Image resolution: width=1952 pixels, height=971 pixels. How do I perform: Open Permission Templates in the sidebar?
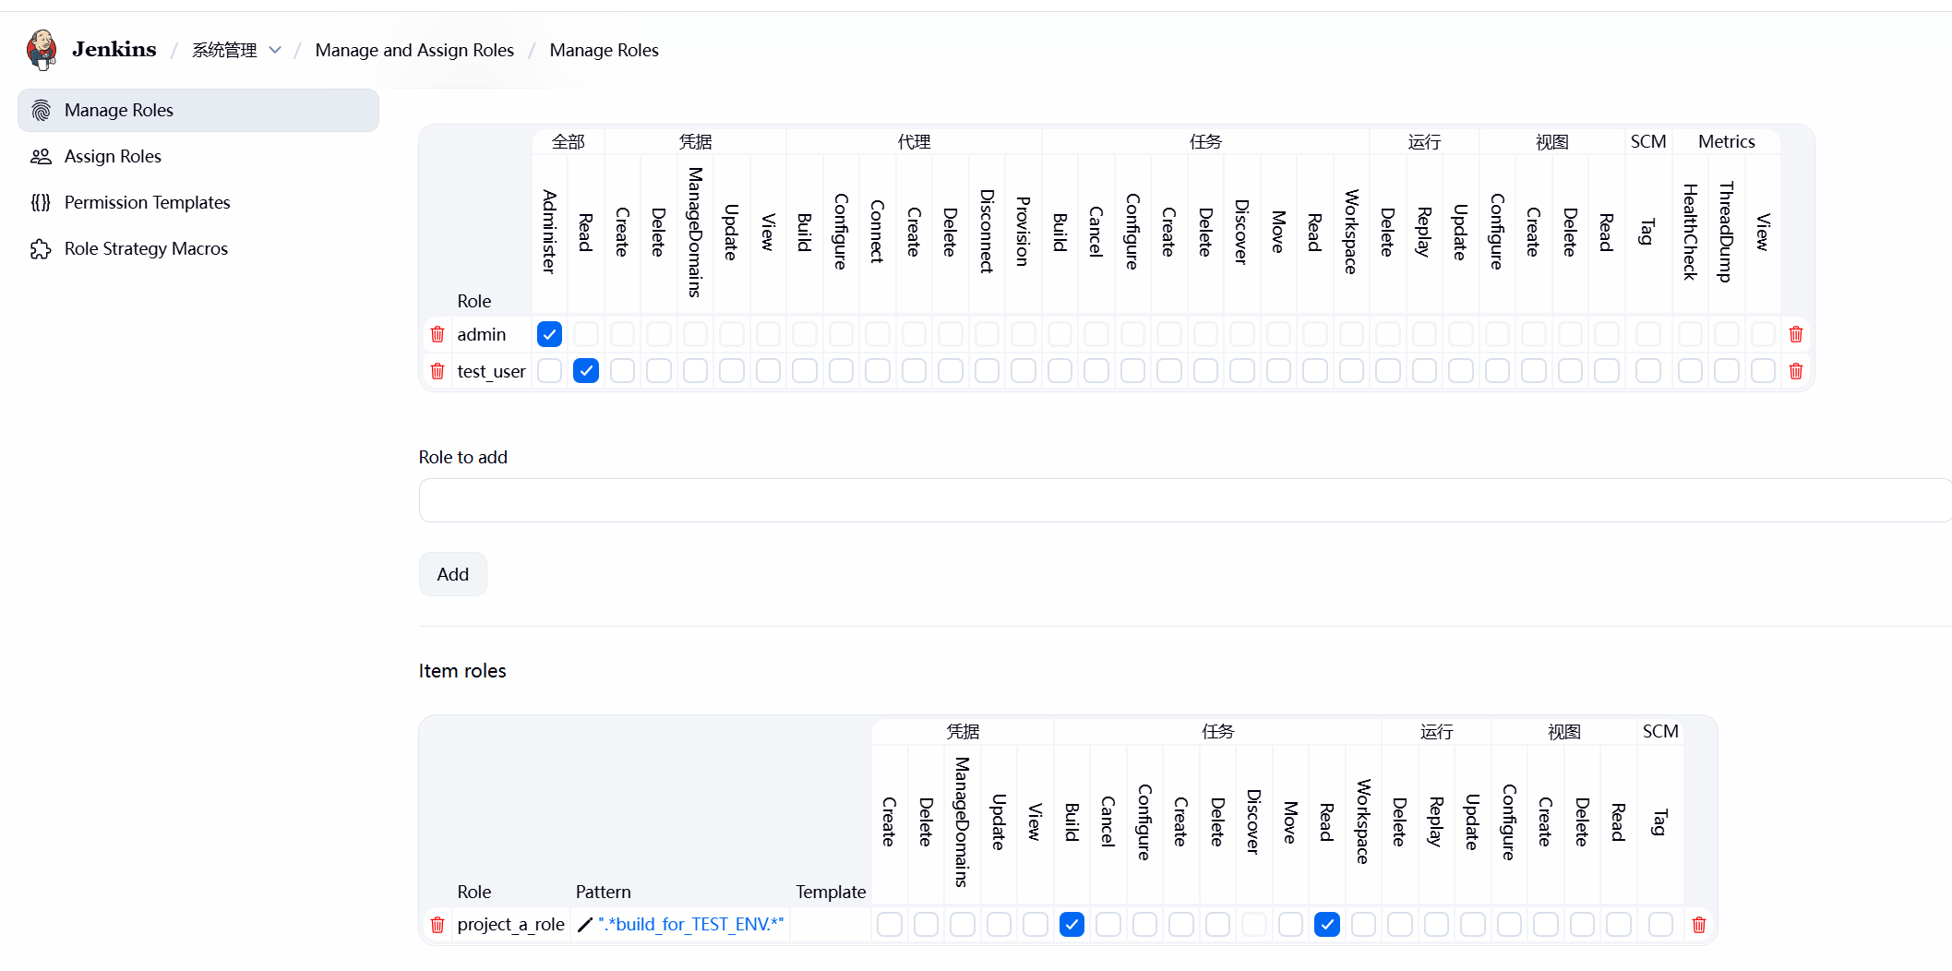(147, 203)
